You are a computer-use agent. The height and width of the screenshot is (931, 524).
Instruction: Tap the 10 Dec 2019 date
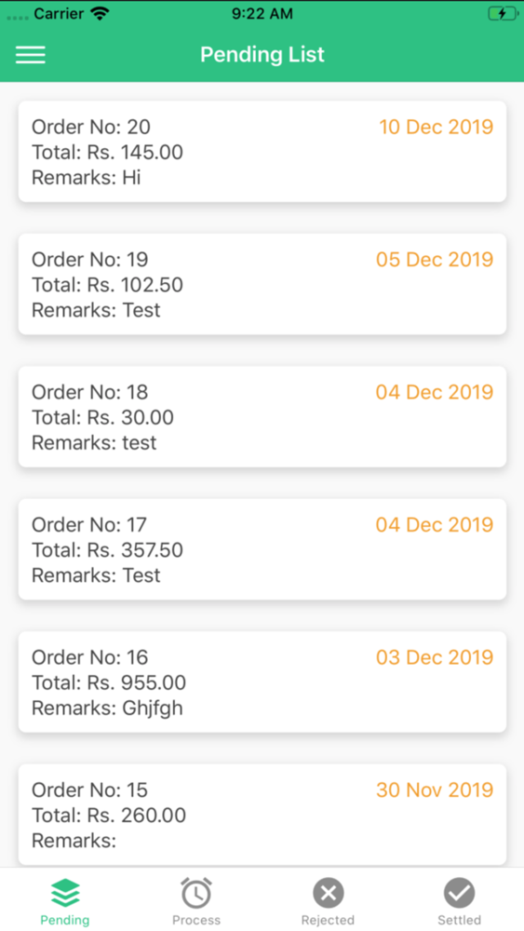(437, 127)
